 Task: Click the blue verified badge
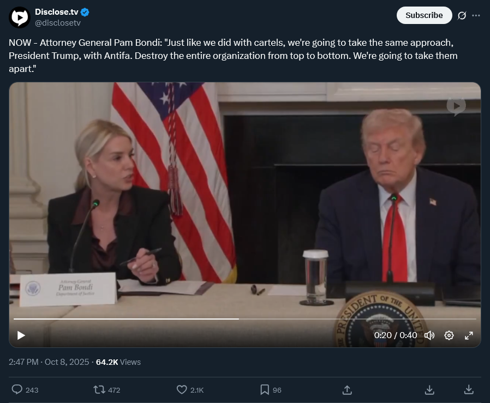pyautogui.click(x=86, y=12)
